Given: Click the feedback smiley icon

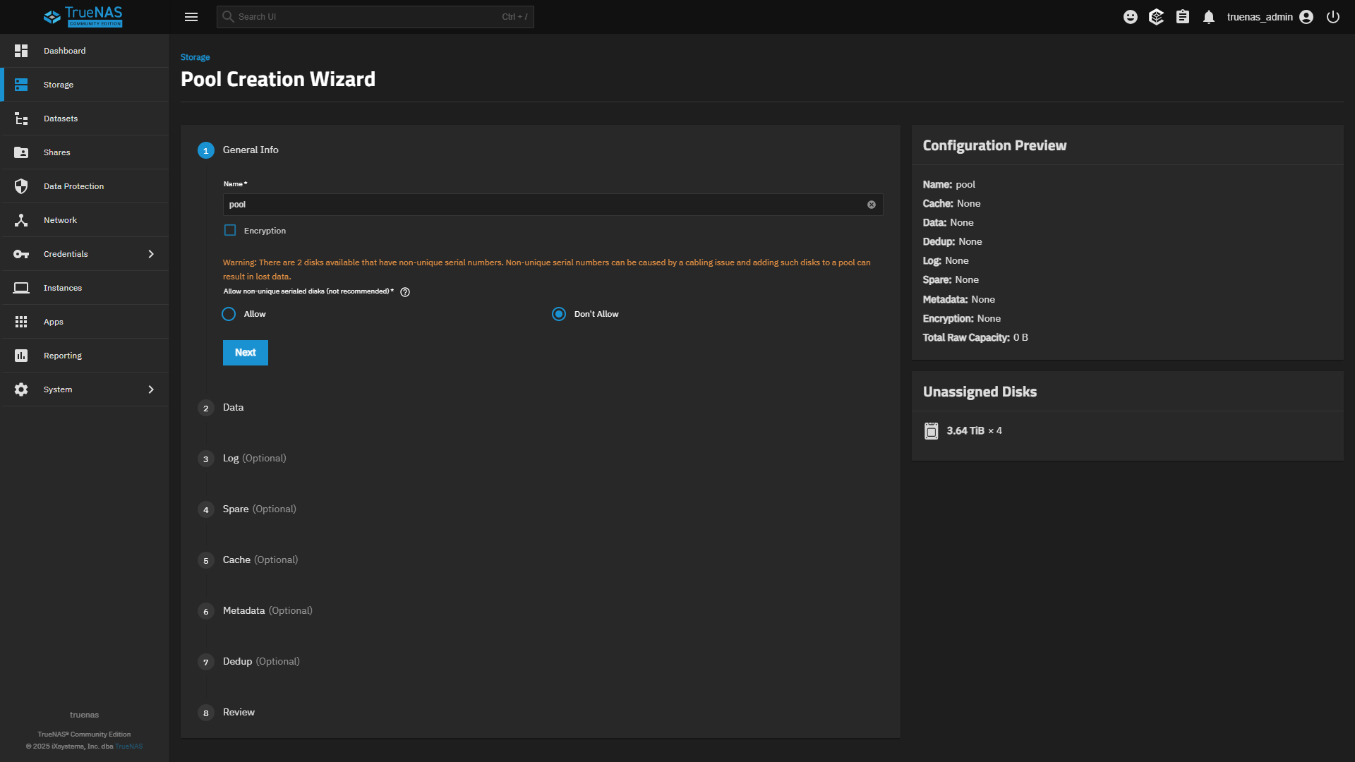Looking at the screenshot, I should coord(1131,17).
